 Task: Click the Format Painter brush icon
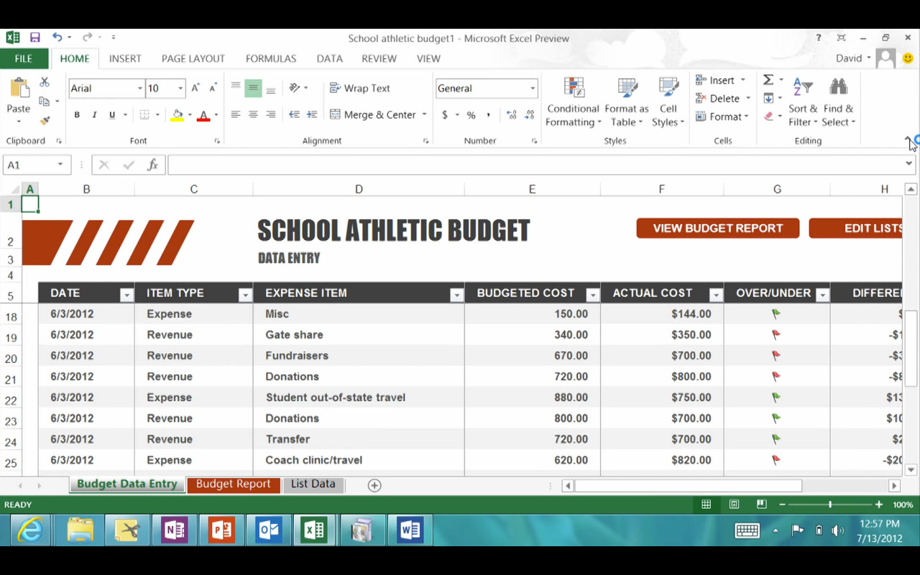click(45, 121)
